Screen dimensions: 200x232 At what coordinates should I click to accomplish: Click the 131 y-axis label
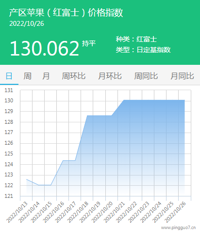9,90
